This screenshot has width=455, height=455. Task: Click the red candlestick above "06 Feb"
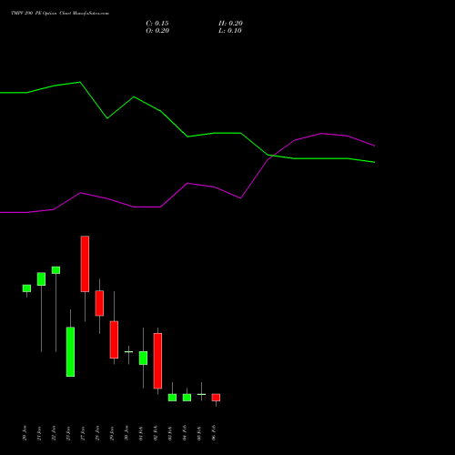point(216,398)
